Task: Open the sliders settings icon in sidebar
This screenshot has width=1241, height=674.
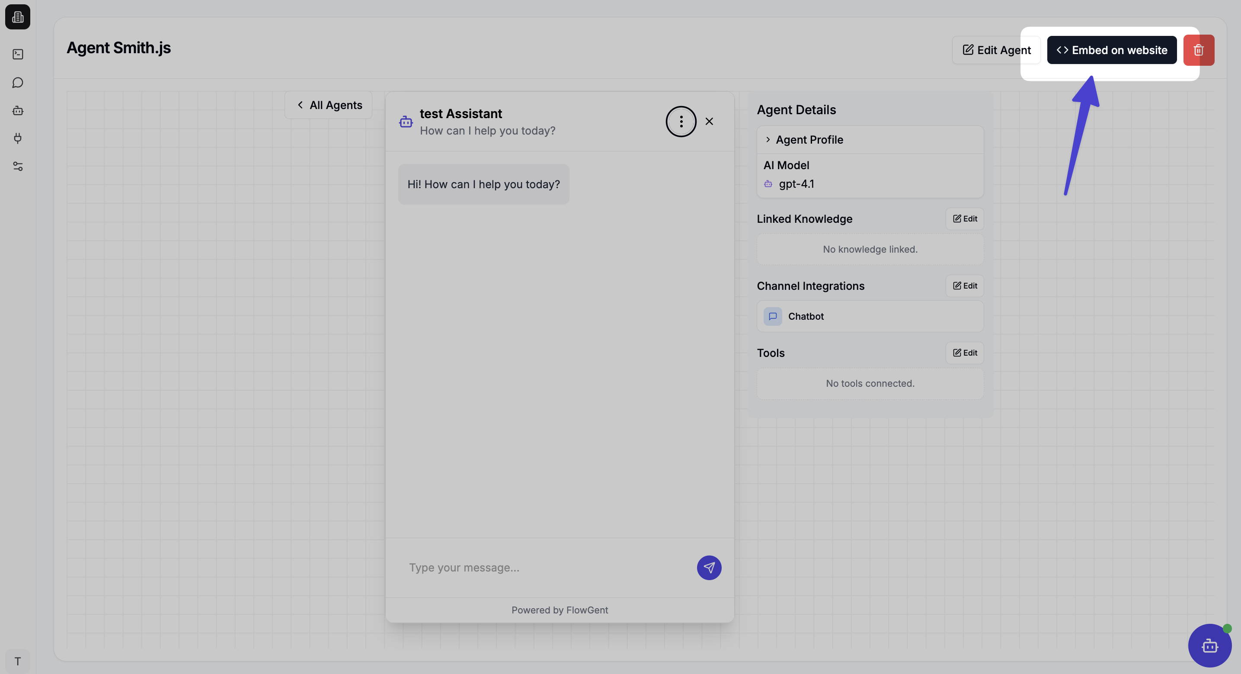Action: coord(18,167)
